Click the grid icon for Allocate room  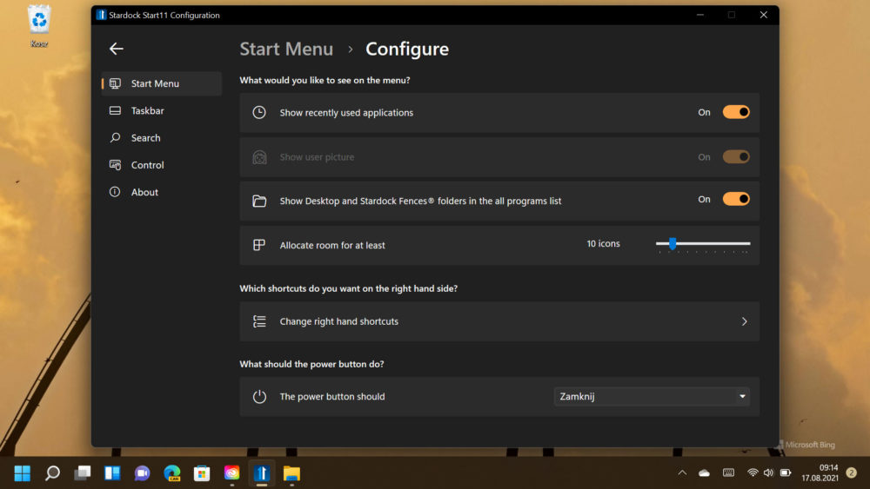259,245
